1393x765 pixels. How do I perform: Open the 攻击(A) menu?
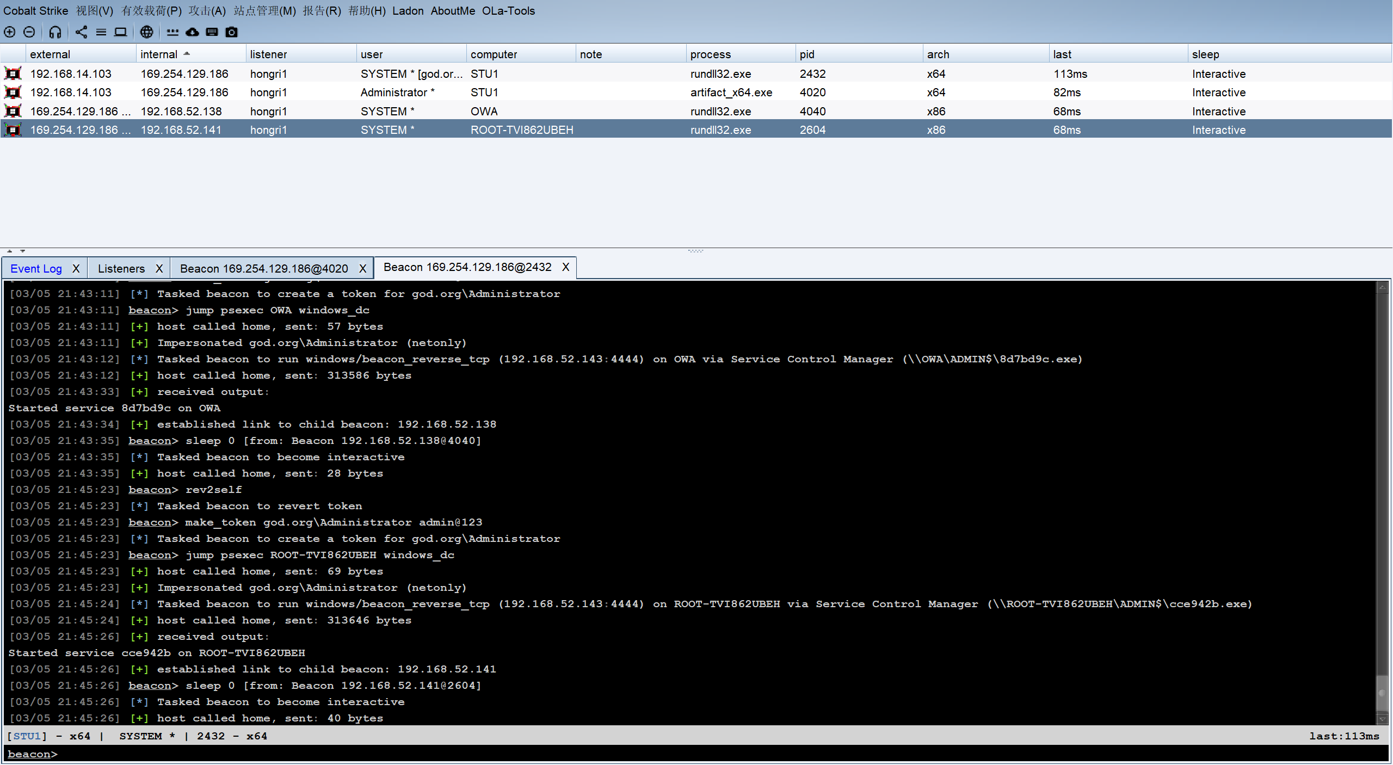click(x=207, y=11)
